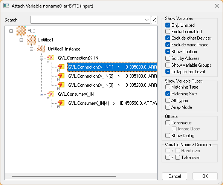Click the GVL.ConsumerX_IN[4] input variable icon
This screenshot has width=223, height=185.
coord(61,104)
